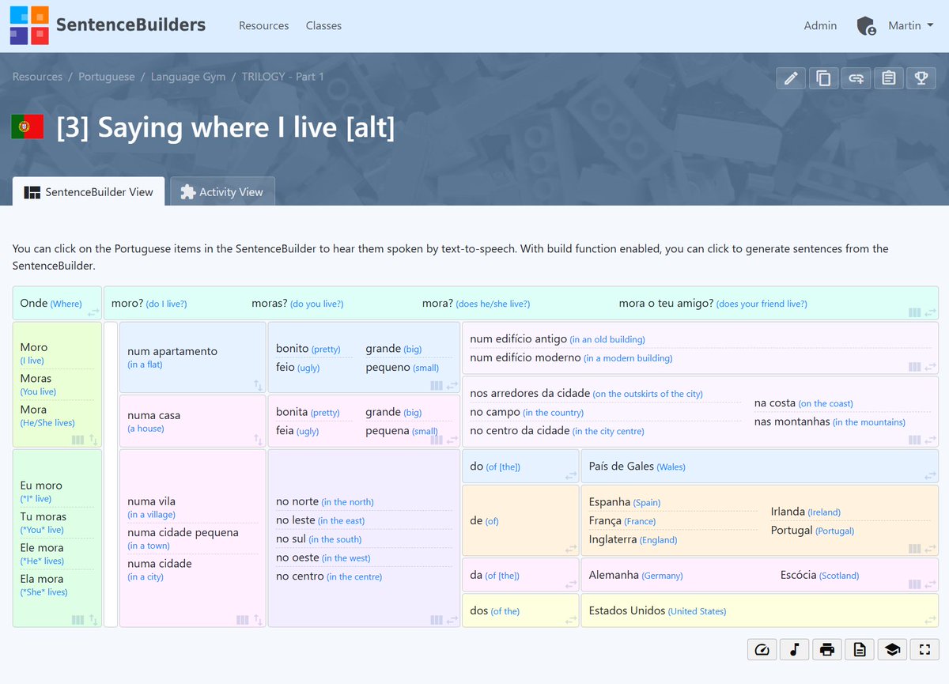Click 'numa casa'
Viewport: 949px width, 684px height.
(x=154, y=415)
